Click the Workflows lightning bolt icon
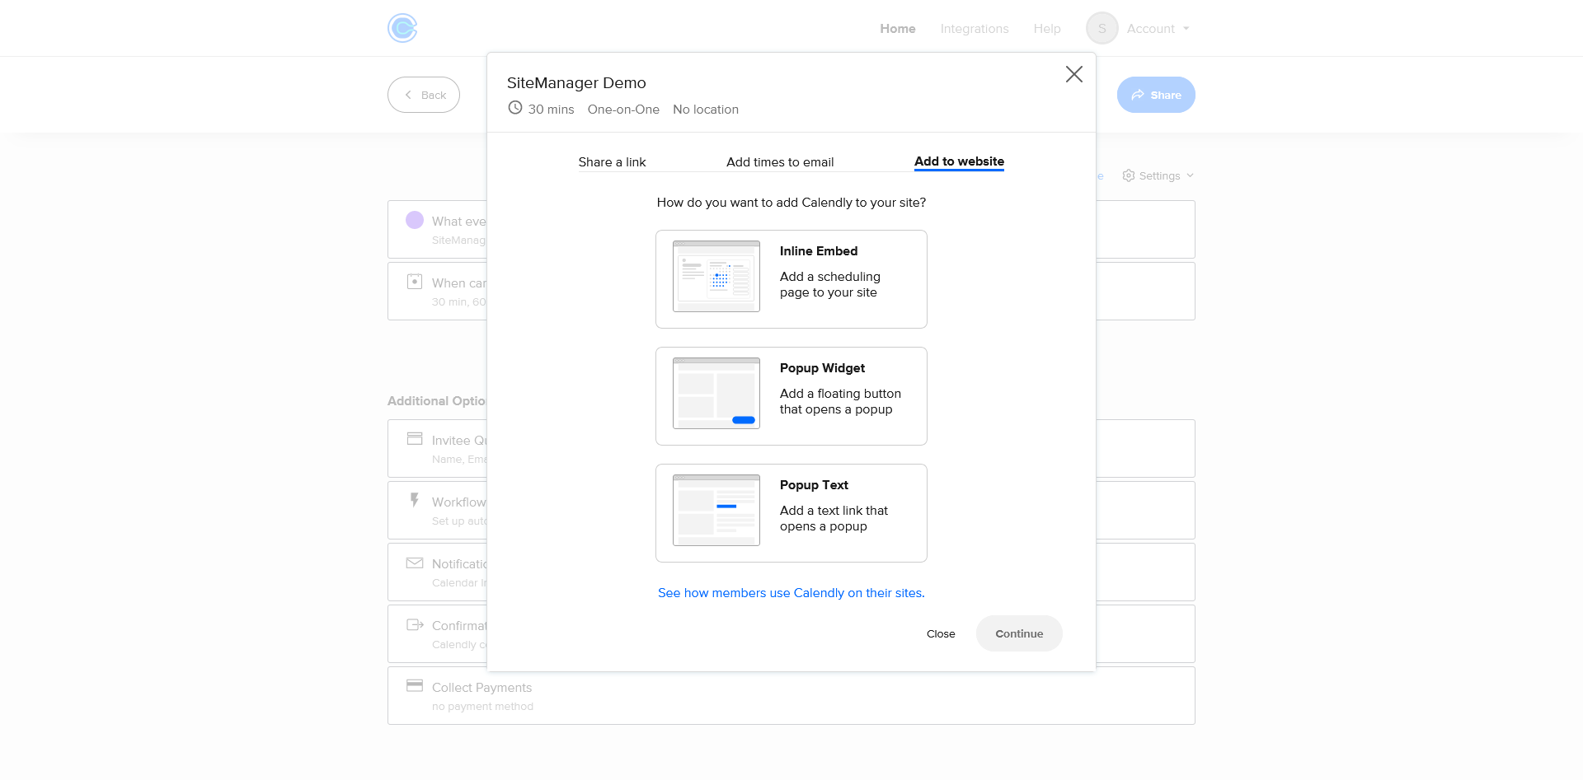This screenshot has width=1583, height=780. tap(415, 500)
